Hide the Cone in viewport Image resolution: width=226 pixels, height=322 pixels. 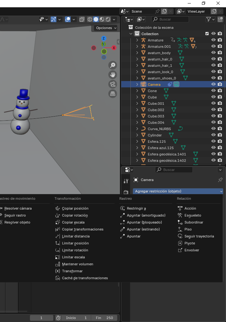point(213,91)
